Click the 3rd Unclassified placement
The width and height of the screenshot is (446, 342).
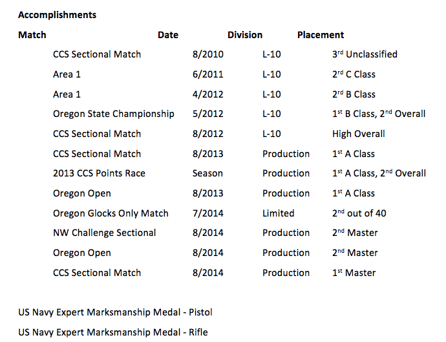coord(365,54)
